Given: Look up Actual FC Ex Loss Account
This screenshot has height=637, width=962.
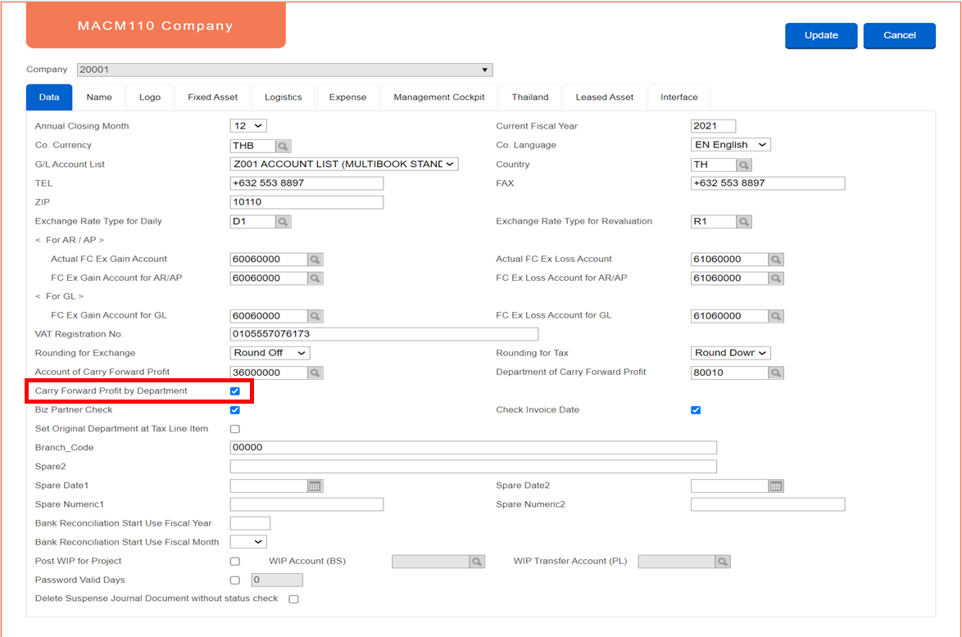Looking at the screenshot, I should pos(775,260).
